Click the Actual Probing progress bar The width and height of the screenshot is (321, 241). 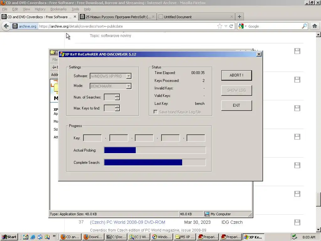click(x=155, y=150)
